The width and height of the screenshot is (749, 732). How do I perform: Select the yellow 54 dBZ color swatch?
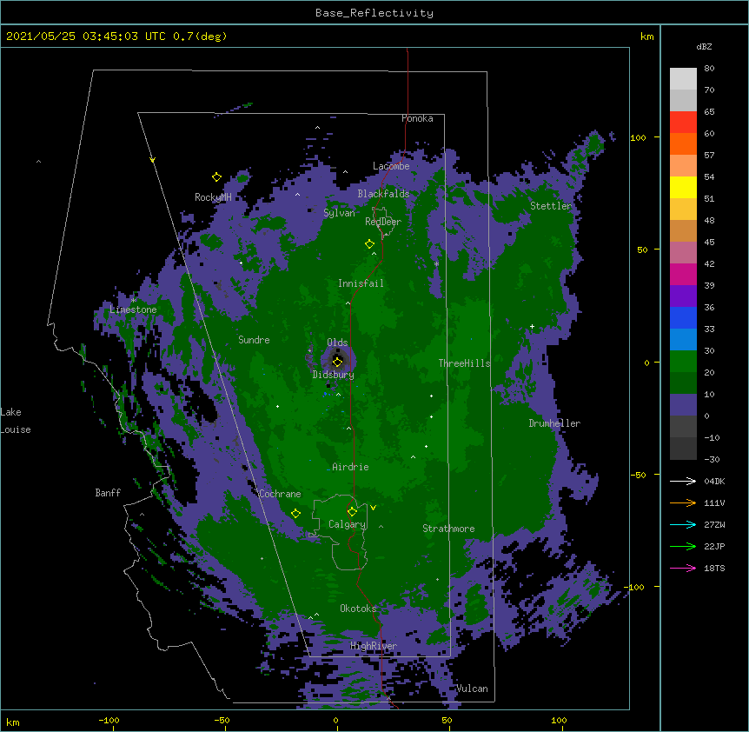[x=683, y=187]
